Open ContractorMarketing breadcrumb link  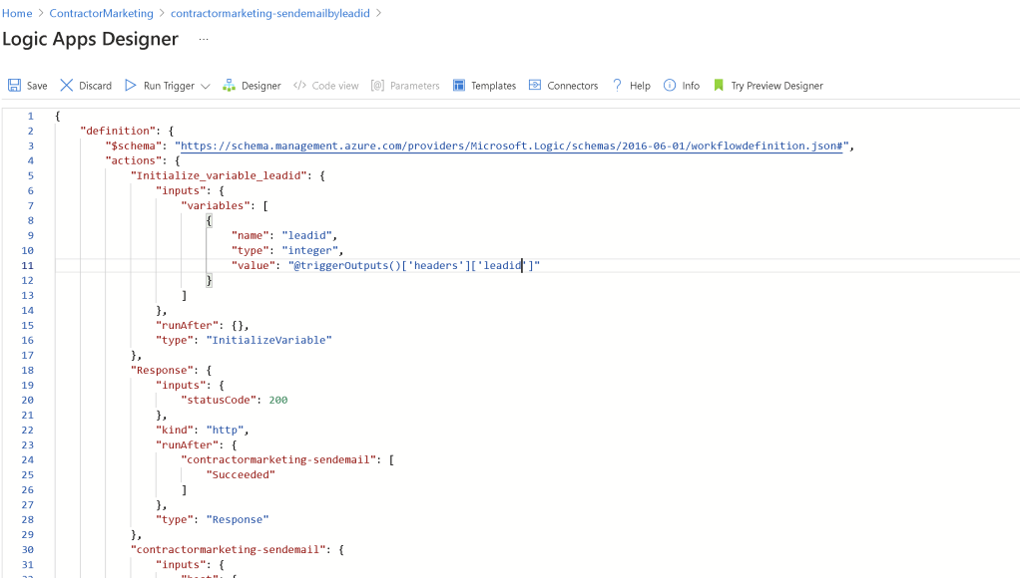coord(102,13)
